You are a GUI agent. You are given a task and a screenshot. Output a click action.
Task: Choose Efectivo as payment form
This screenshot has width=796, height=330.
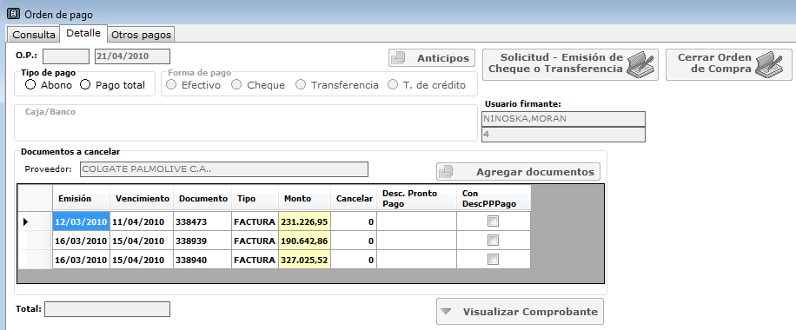tap(171, 85)
